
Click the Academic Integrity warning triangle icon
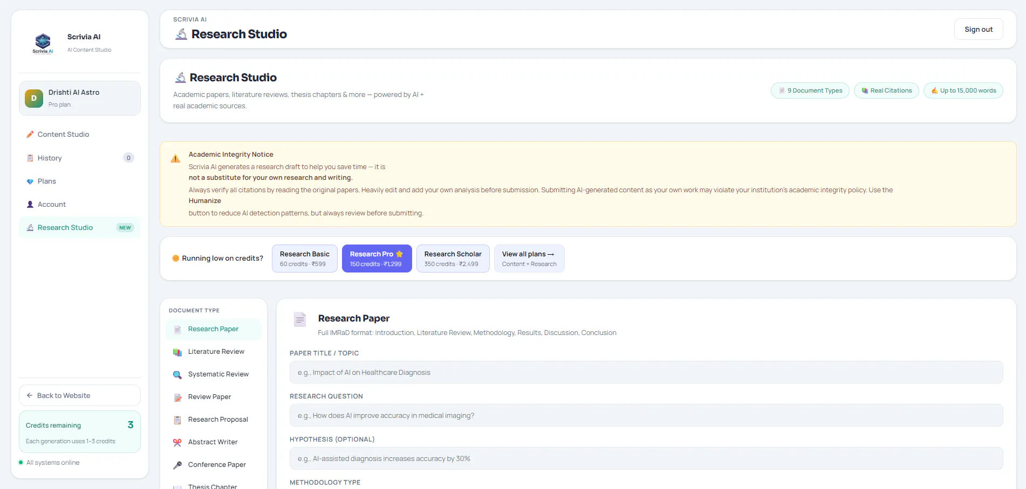175,158
